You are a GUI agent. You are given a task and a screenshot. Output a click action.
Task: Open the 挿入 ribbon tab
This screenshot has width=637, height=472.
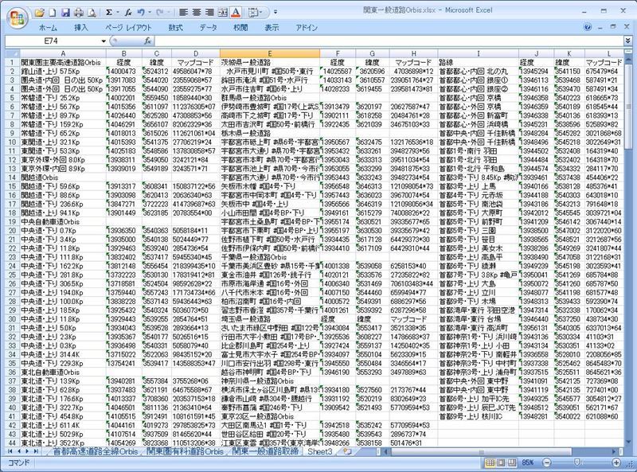point(81,27)
